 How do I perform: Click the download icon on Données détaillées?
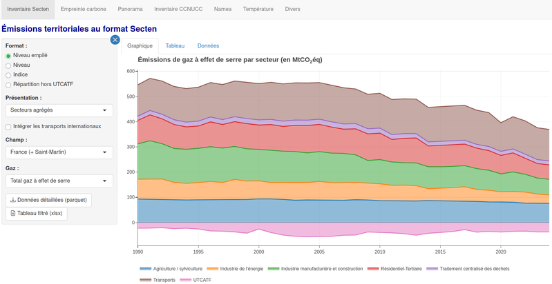pos(12,200)
